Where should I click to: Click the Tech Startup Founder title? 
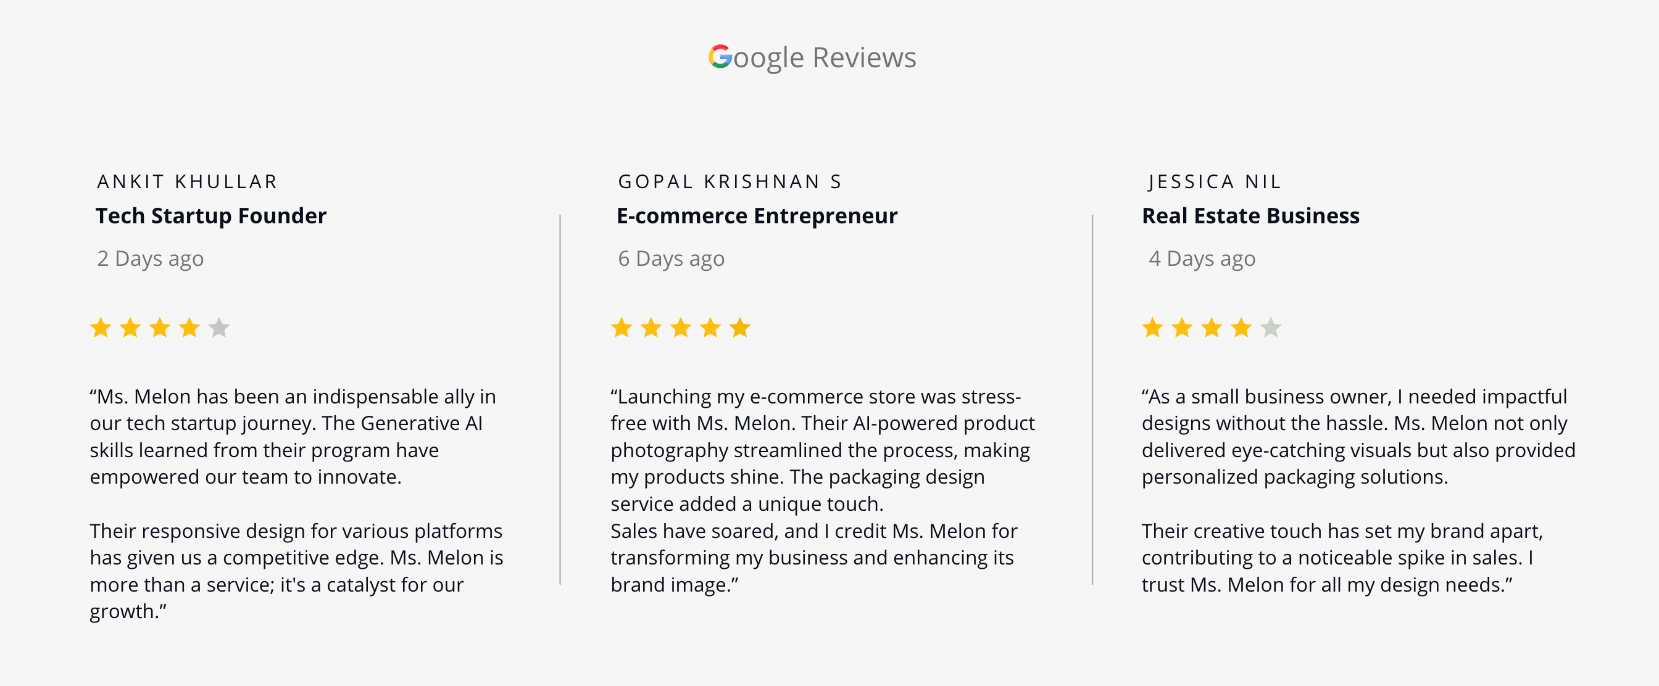[x=211, y=216]
